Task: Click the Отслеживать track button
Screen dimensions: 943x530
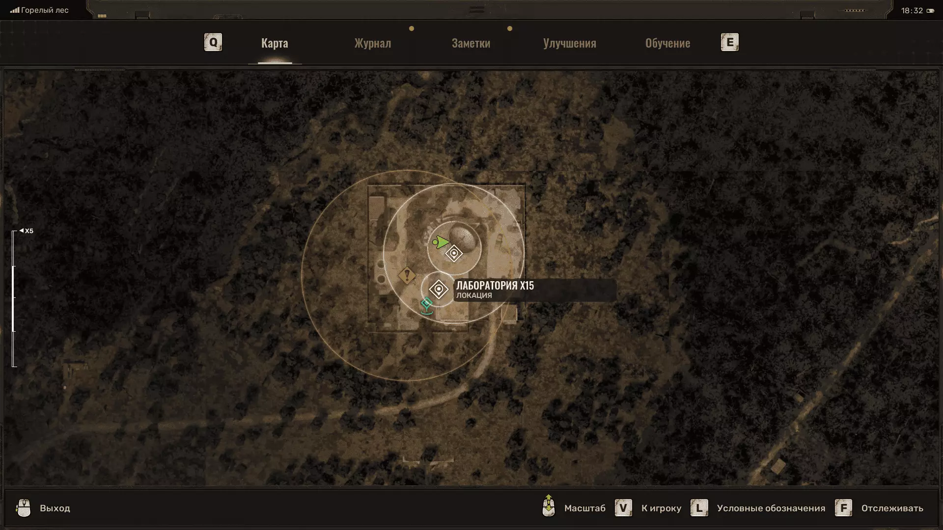Action: (892, 508)
